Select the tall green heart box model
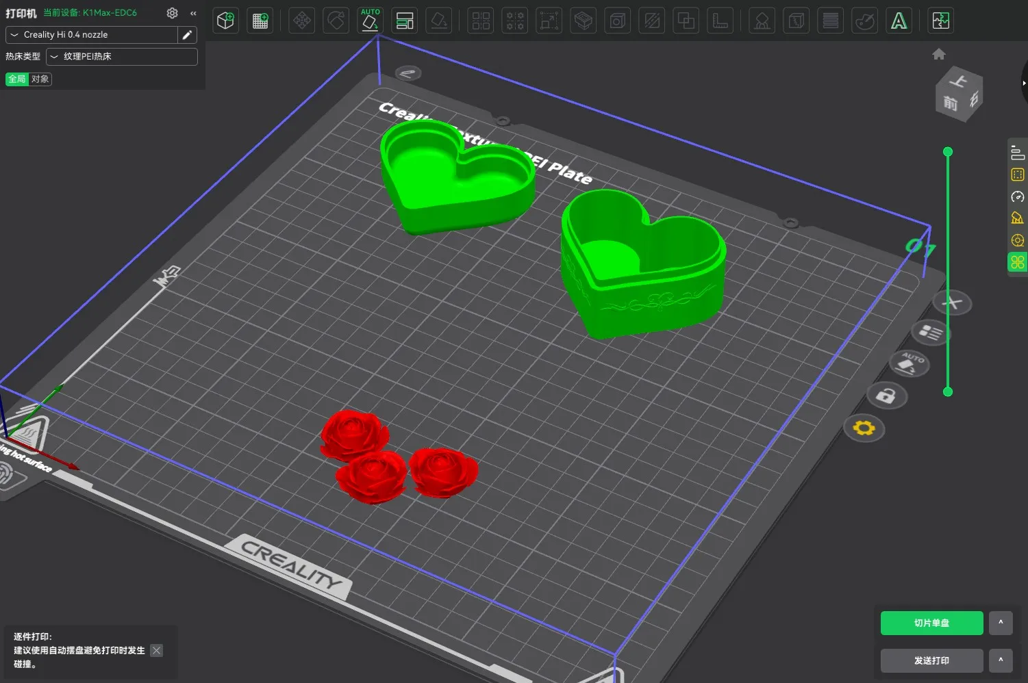 tap(643, 264)
